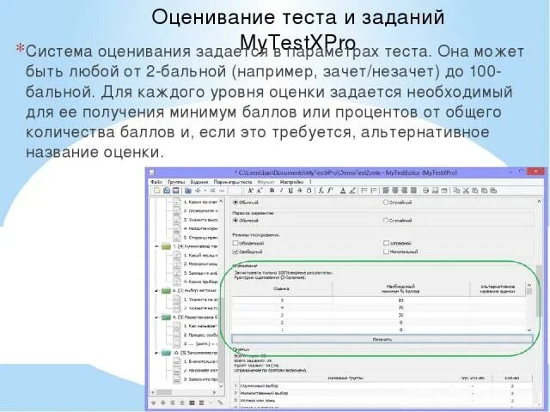Viewport: 550px width, 412px height.
Task: Enable the 'Монопольный' mode checkbox
Action: (386, 251)
